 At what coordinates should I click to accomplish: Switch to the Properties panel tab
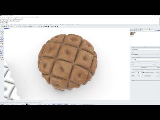pyautogui.click(x=133, y=29)
